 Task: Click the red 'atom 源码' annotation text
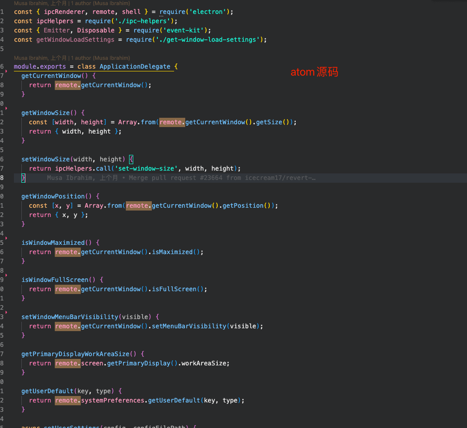[x=314, y=72]
